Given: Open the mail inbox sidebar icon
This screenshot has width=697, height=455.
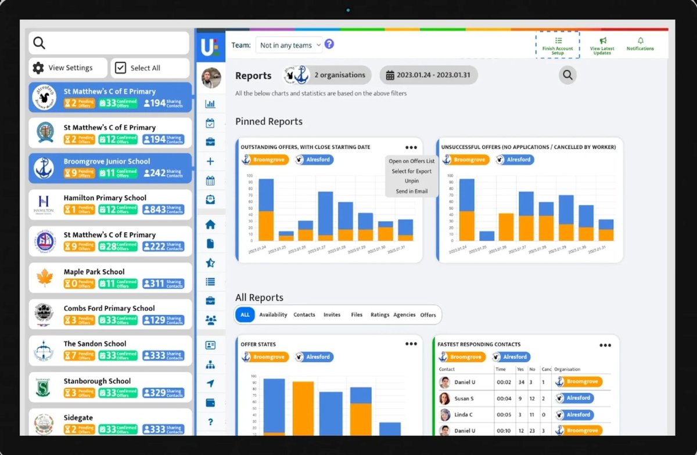Looking at the screenshot, I should tap(210, 200).
